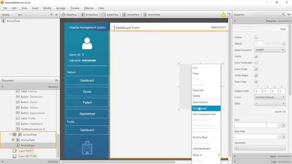The height and width of the screenshot is (164, 292).
Task: Expand the Code section
Action: (x=235, y=162)
